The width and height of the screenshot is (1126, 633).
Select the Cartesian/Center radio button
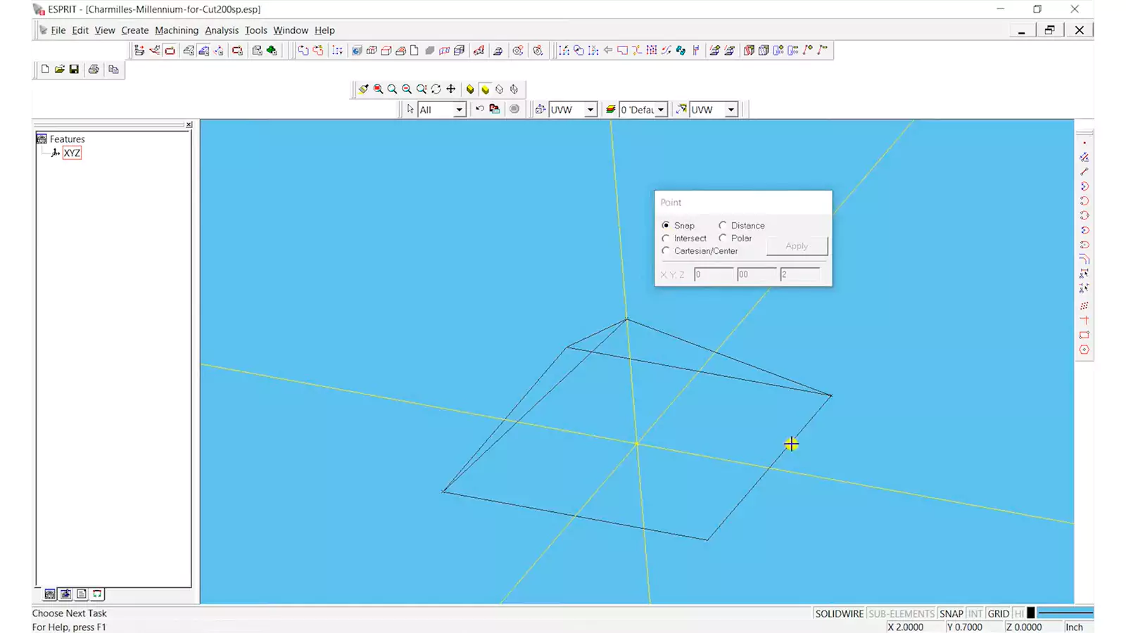(666, 250)
